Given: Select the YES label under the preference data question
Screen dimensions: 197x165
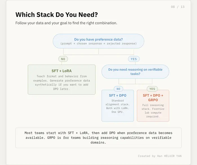Looking at the screenshot, I should point(134,59).
